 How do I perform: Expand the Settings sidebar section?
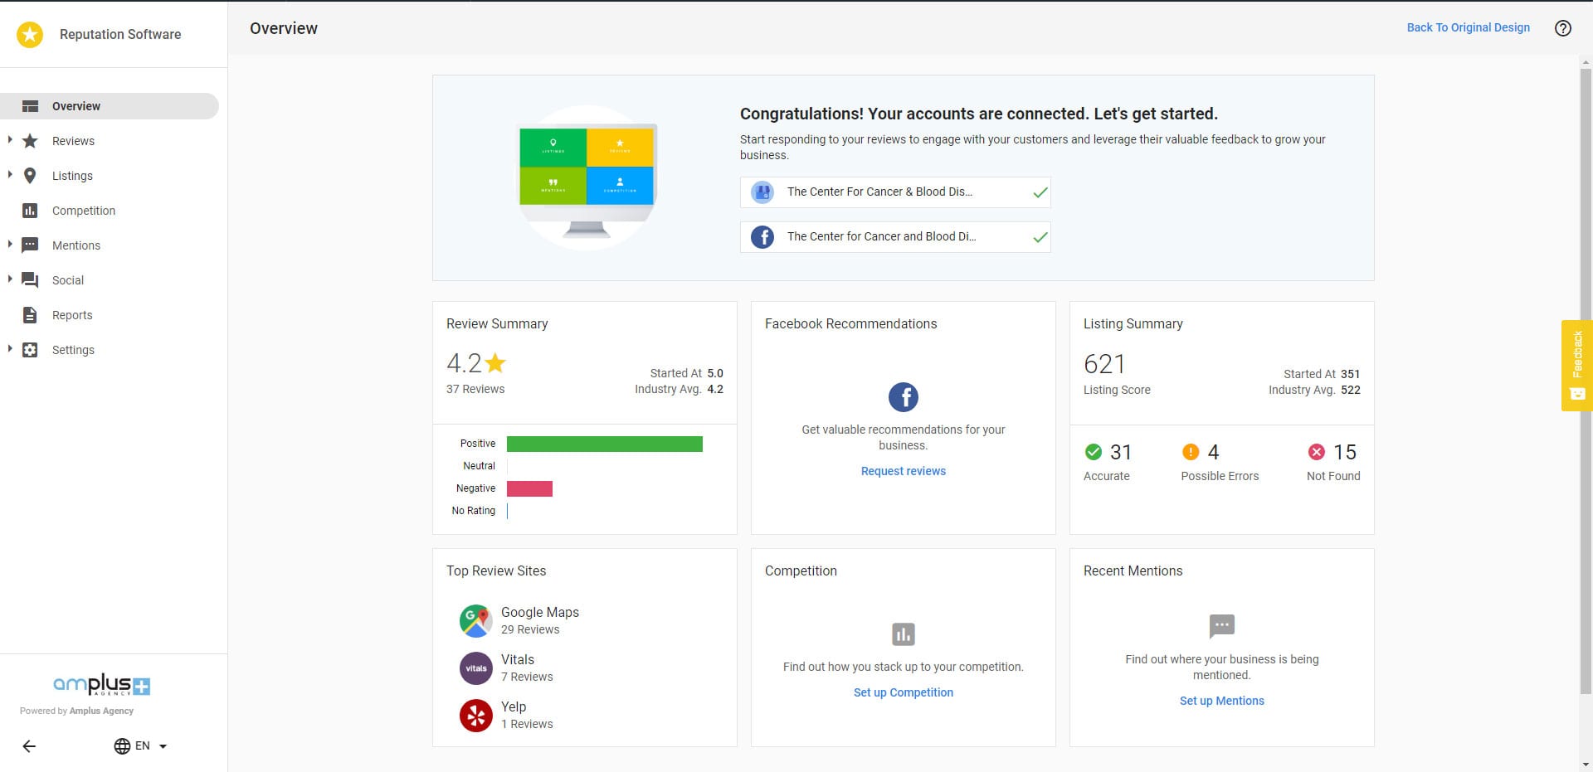[x=10, y=349]
